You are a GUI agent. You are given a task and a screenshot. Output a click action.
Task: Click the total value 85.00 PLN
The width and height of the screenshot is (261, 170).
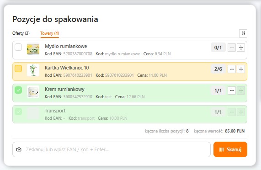pyautogui.click(x=235, y=131)
